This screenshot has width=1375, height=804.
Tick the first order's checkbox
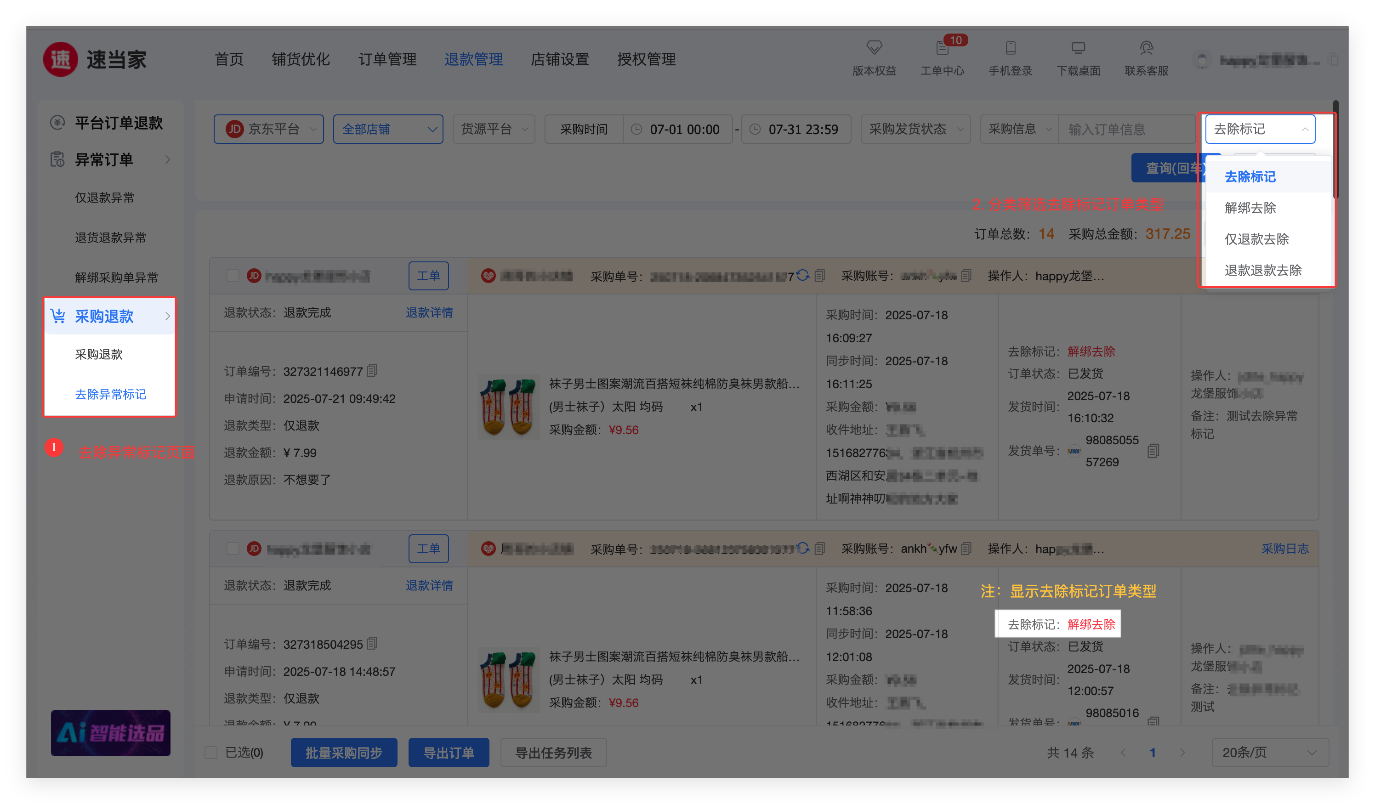(233, 276)
